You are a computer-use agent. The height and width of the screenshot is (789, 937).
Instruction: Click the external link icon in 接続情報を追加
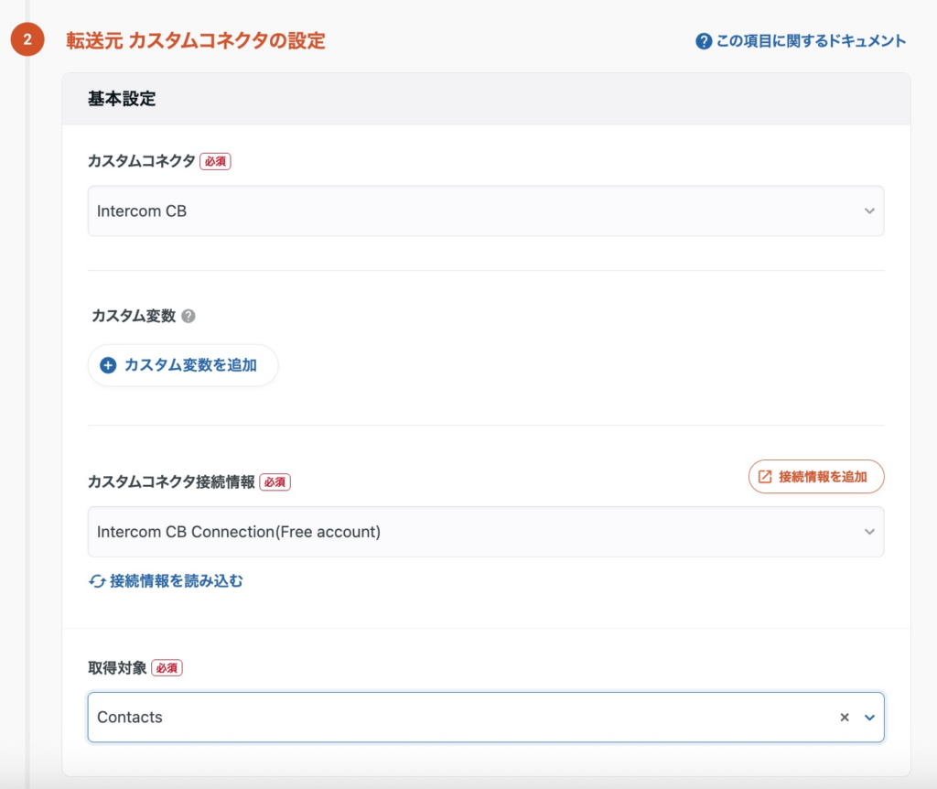coord(765,477)
